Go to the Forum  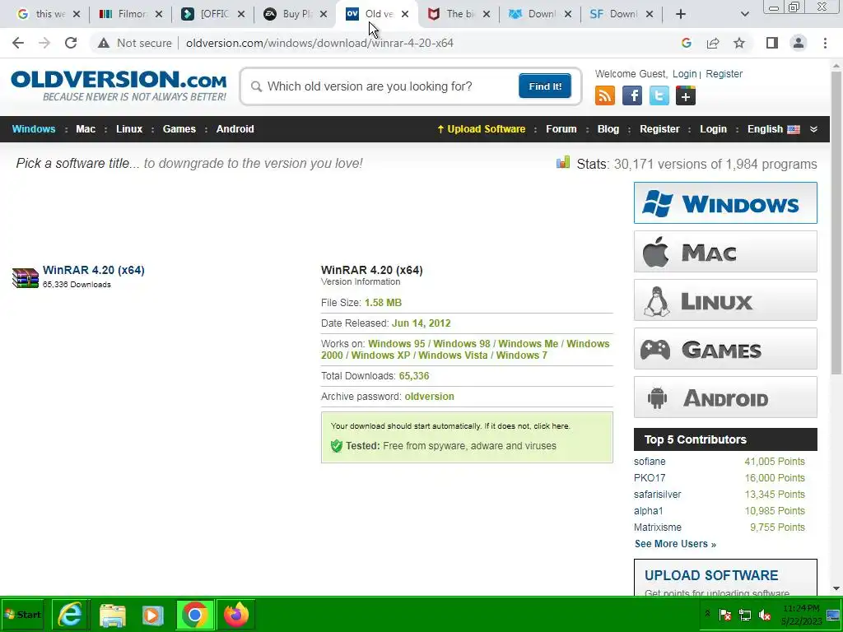[561, 129]
